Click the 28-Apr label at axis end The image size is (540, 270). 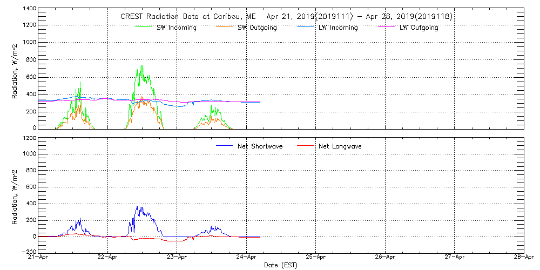[523, 258]
